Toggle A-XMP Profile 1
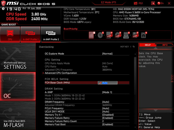 pyautogui.click(x=31, y=34)
